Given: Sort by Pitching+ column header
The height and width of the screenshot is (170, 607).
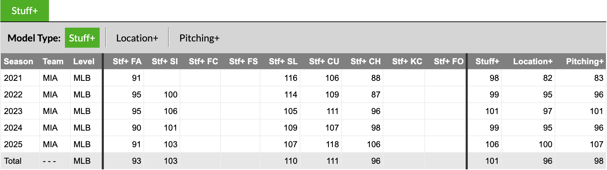Looking at the screenshot, I should tap(584, 62).
